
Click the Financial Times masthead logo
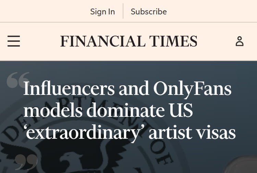tap(128, 41)
